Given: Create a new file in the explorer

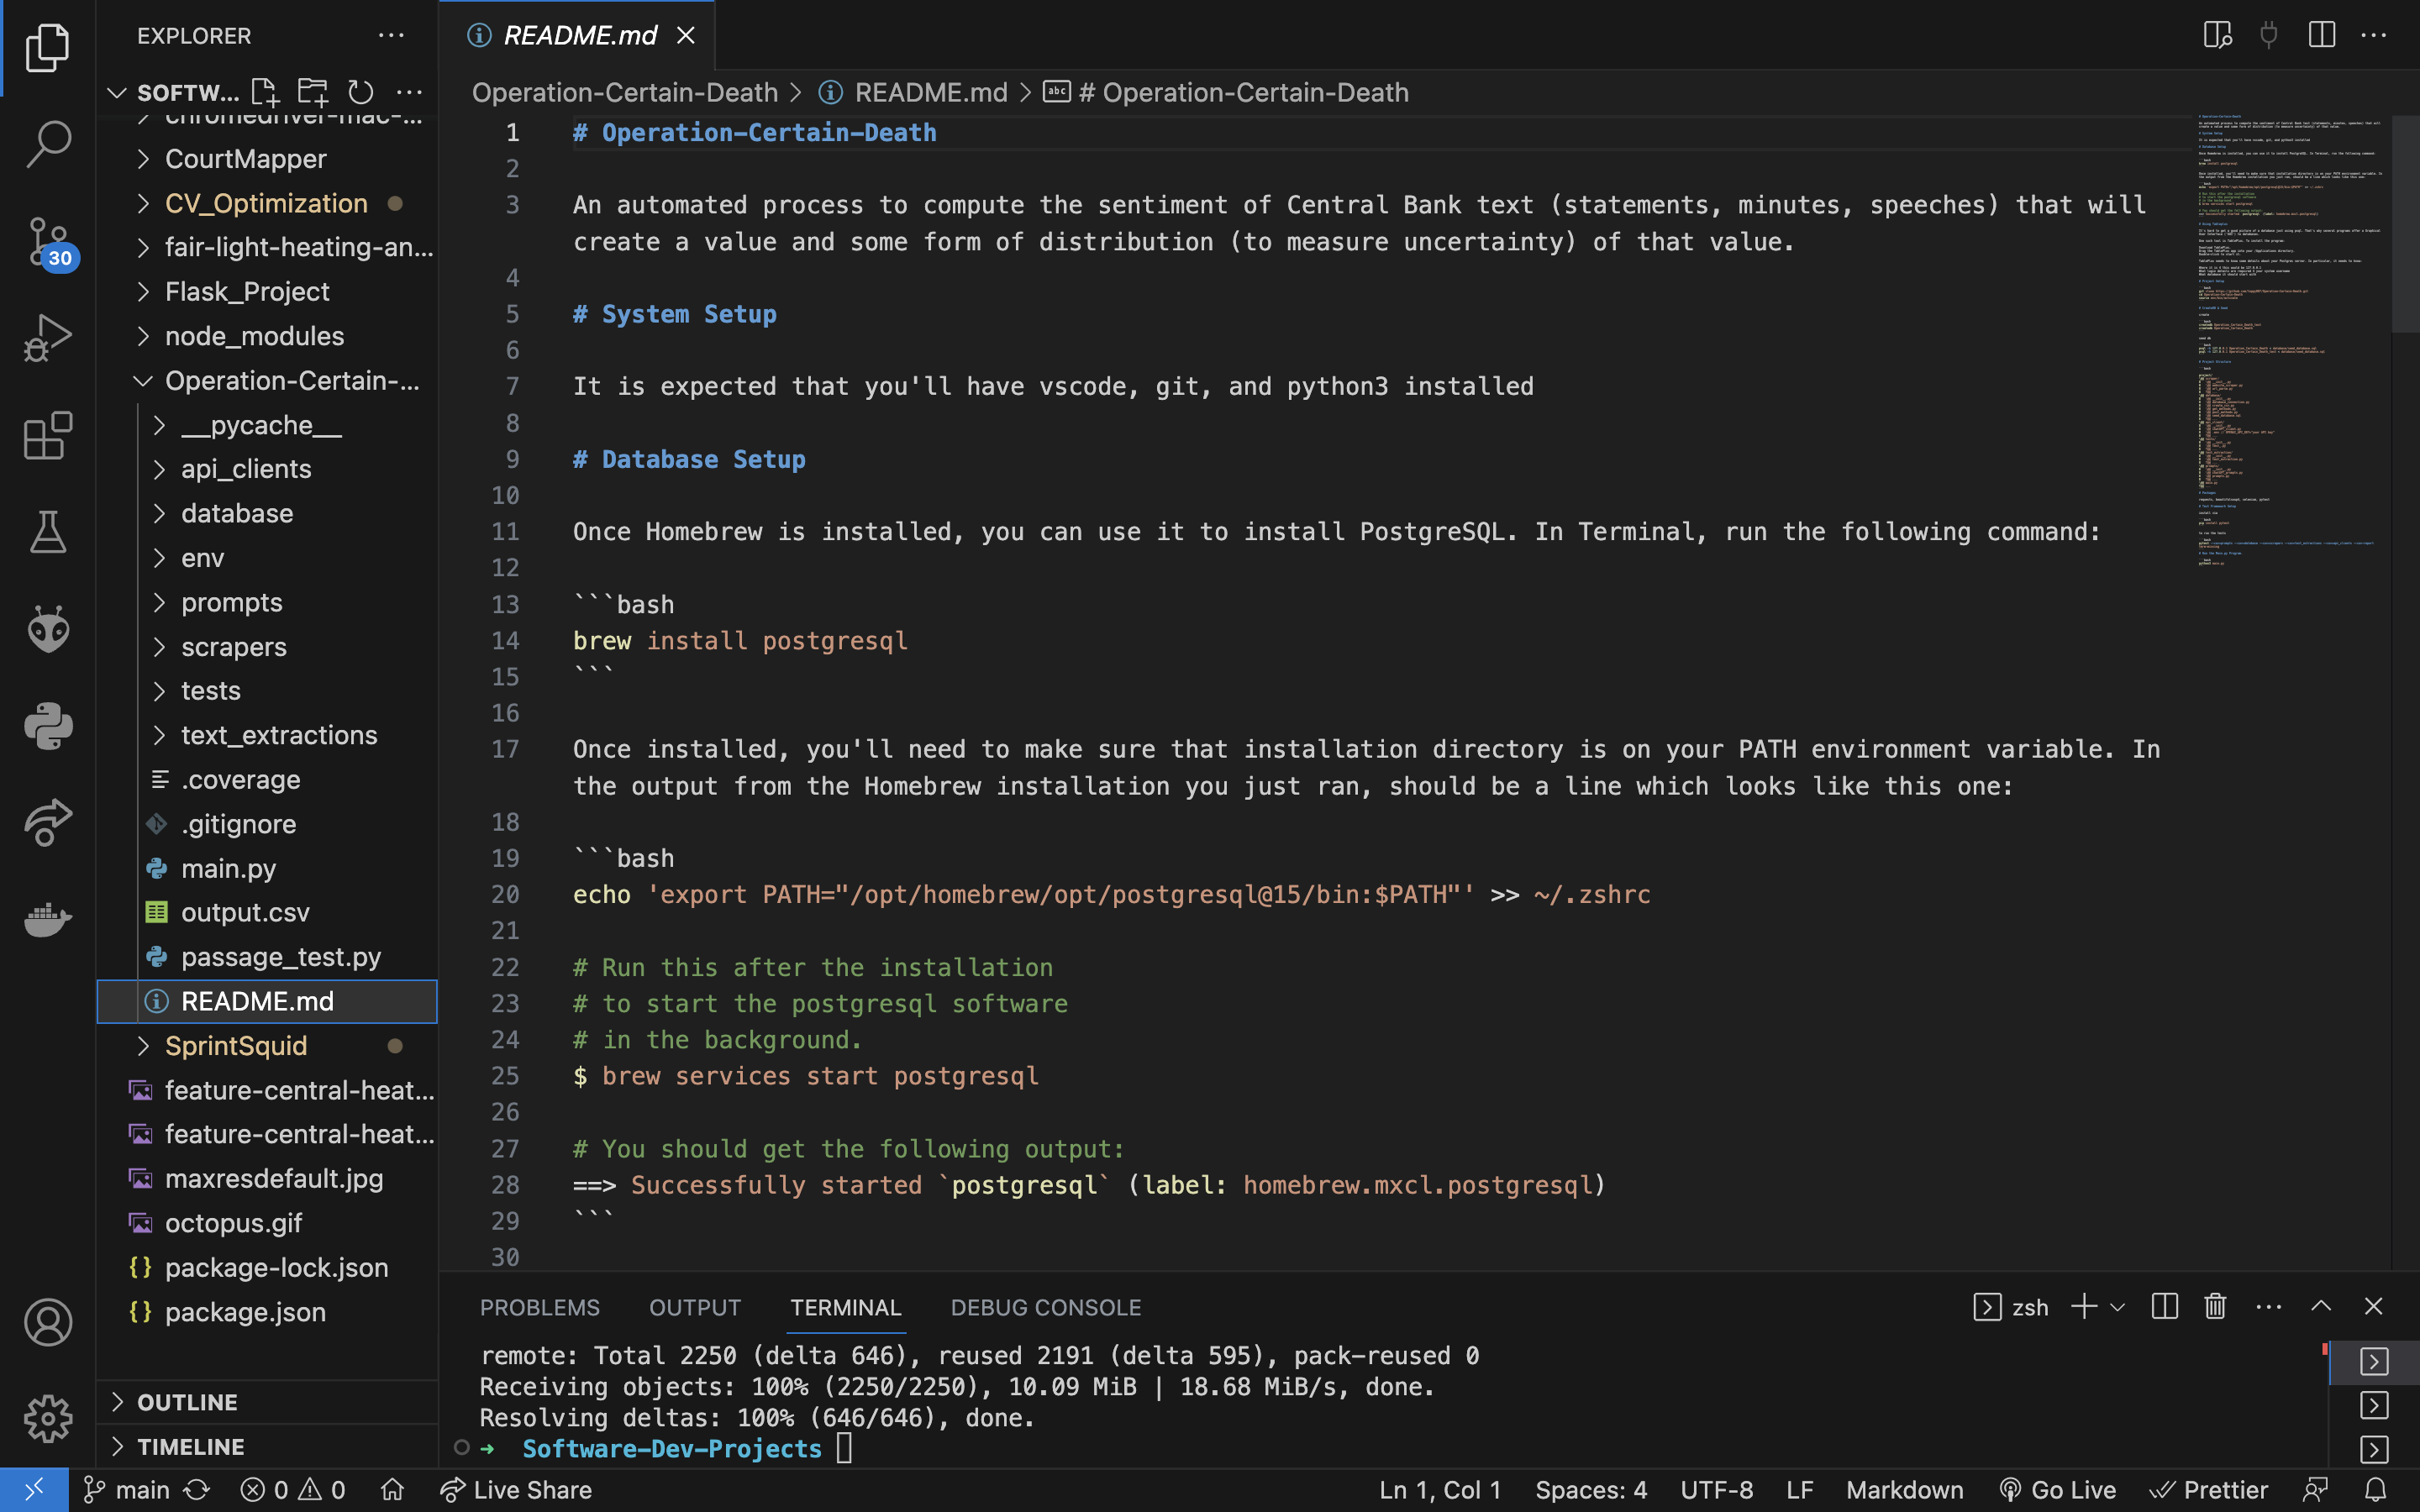Looking at the screenshot, I should tap(264, 92).
